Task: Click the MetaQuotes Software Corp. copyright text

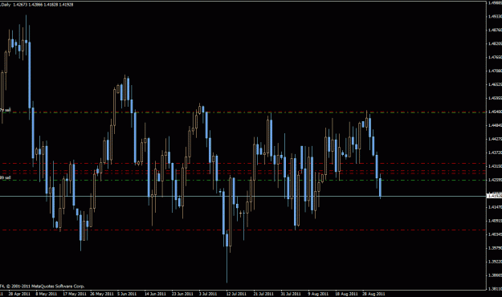Action: tap(43, 286)
